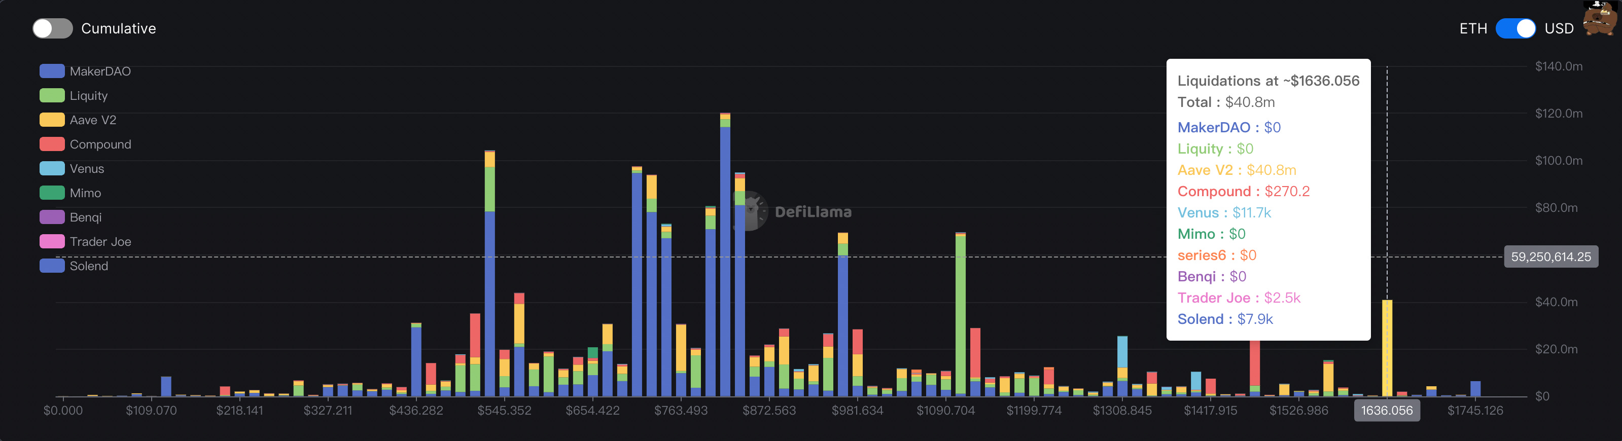Image resolution: width=1622 pixels, height=441 pixels.
Task: Click the Benqi legend color swatch
Action: (52, 217)
